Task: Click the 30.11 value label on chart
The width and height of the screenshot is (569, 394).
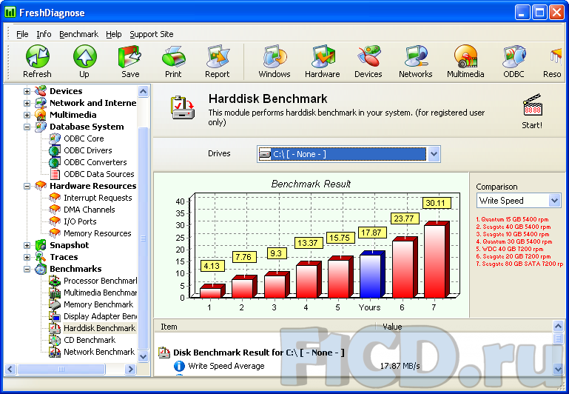Action: pyautogui.click(x=436, y=203)
